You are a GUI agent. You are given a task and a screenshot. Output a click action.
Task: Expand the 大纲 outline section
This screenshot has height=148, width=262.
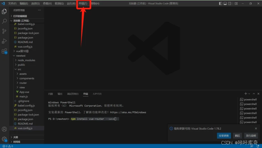(27, 137)
